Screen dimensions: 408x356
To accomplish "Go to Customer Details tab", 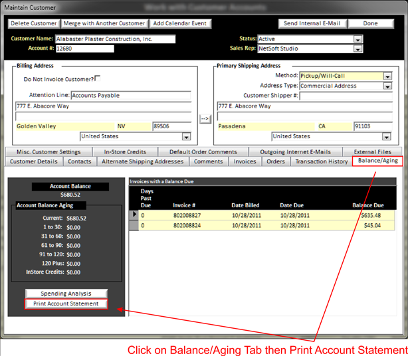I will (x=34, y=161).
